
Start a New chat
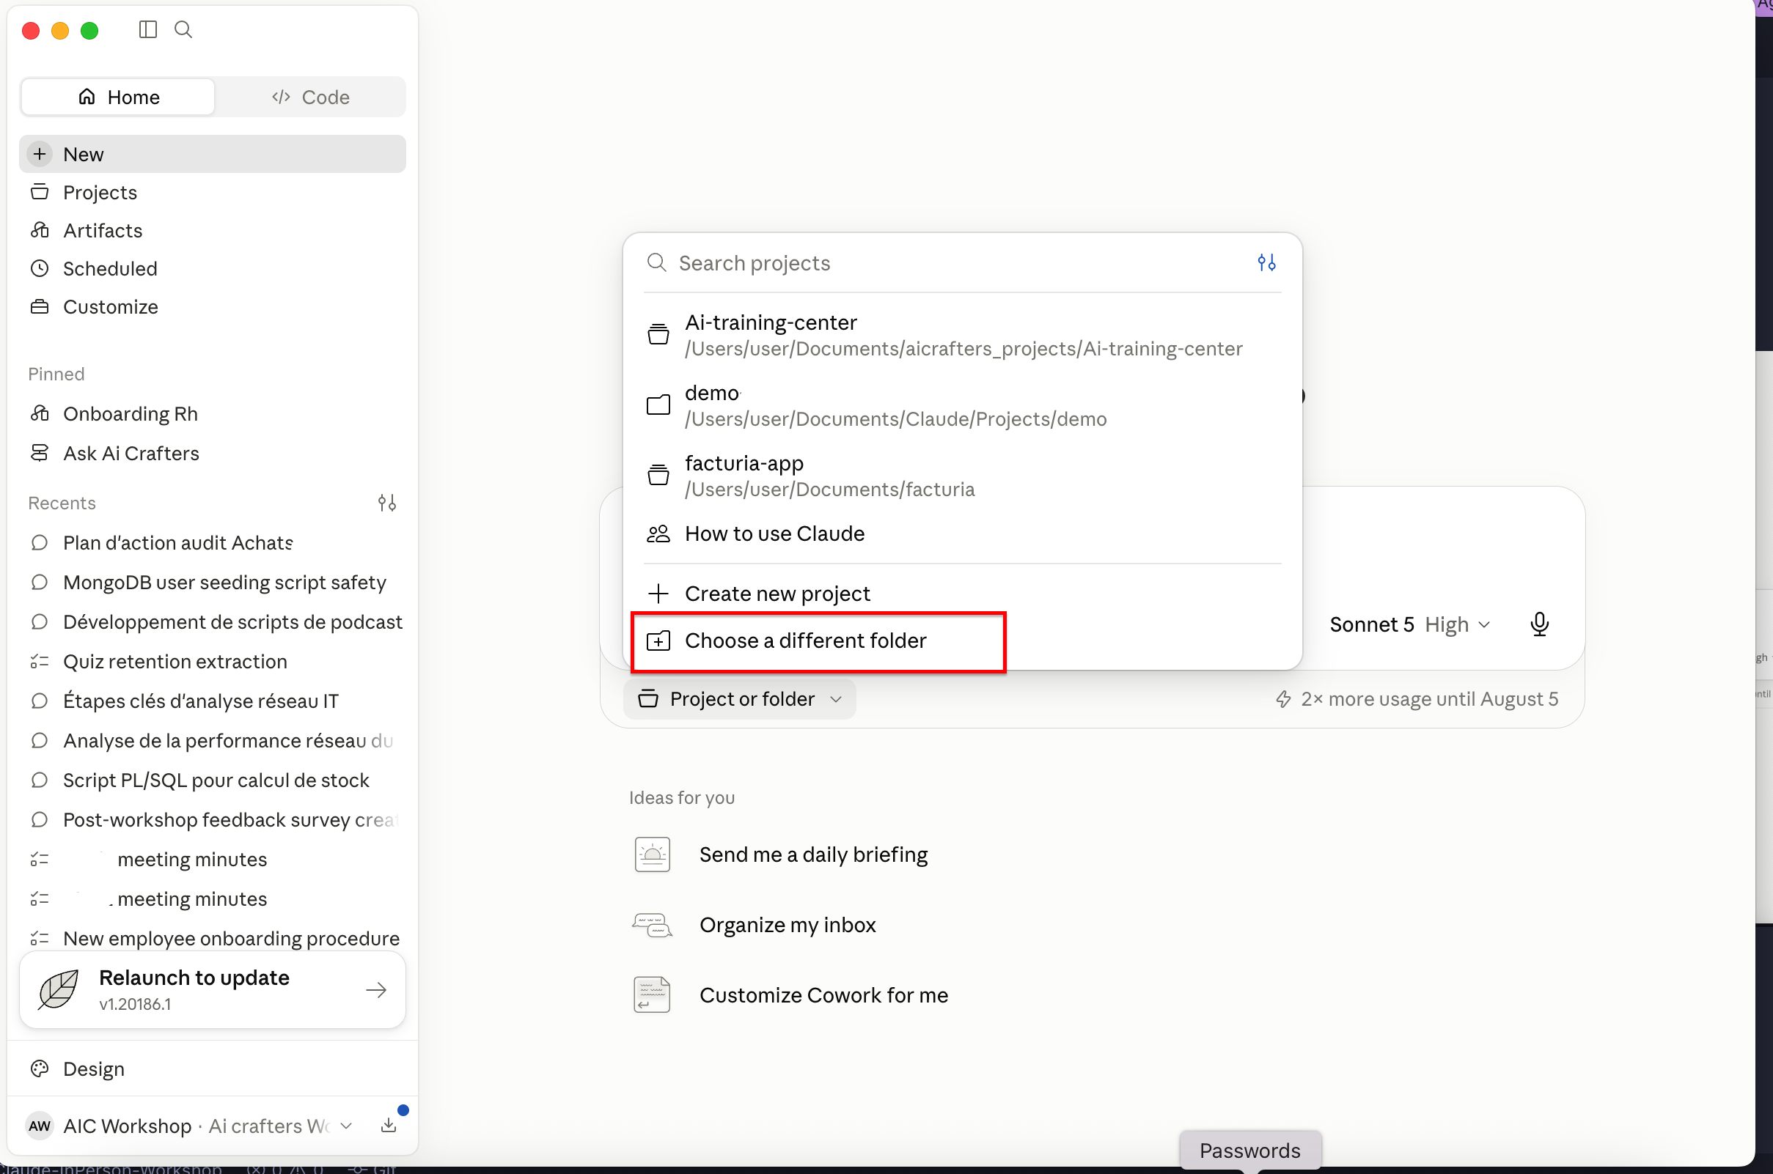tap(213, 154)
